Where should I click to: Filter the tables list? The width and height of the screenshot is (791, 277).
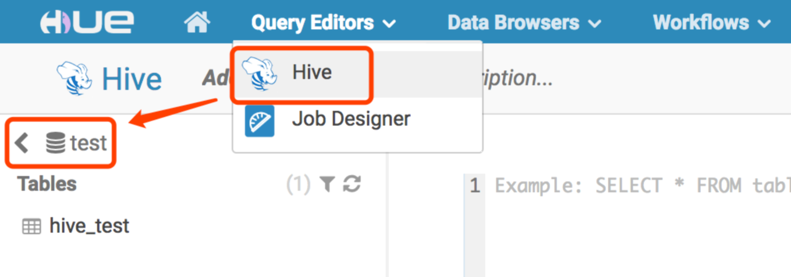[328, 185]
